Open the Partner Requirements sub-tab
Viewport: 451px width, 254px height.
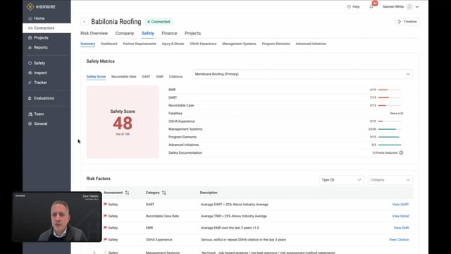click(x=140, y=44)
